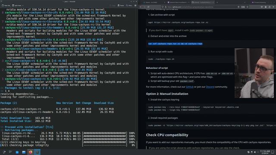Click the checking package integrity progress bar

coord(104,146)
